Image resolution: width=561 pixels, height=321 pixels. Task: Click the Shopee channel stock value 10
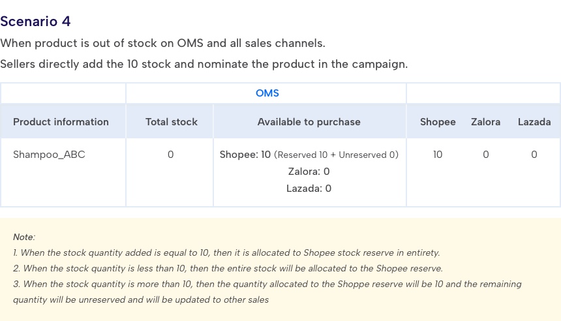point(438,155)
